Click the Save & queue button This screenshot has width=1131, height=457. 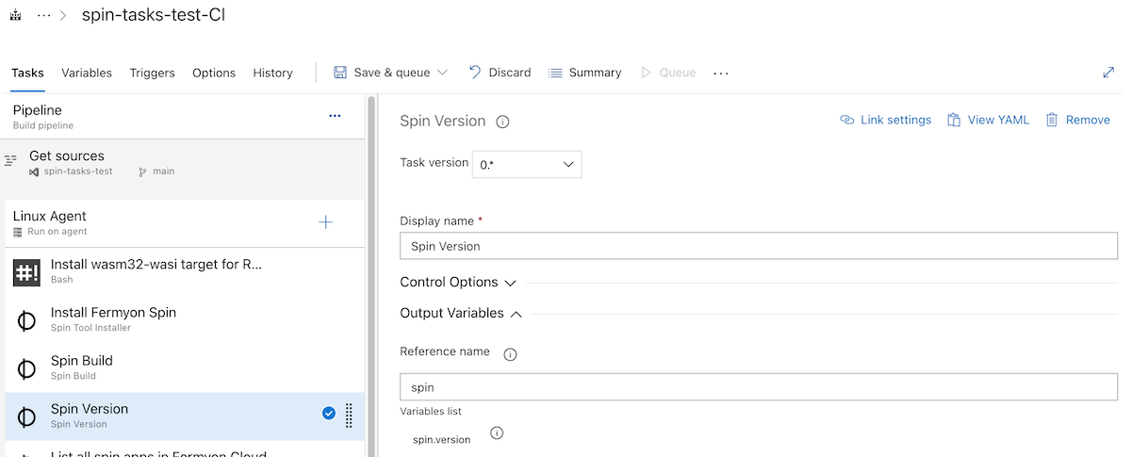[391, 73]
